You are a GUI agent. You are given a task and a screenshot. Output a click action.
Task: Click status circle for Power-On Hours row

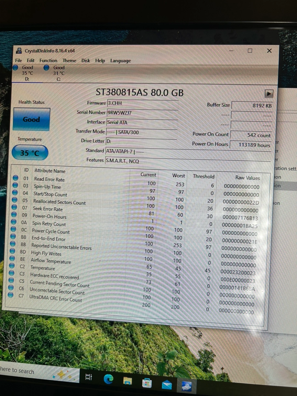(14, 215)
